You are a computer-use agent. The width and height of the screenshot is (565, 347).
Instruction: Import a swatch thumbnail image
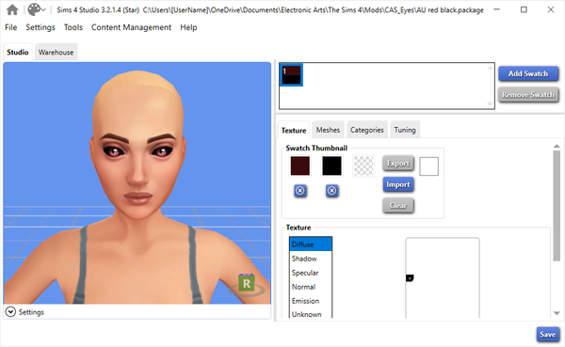pos(398,184)
